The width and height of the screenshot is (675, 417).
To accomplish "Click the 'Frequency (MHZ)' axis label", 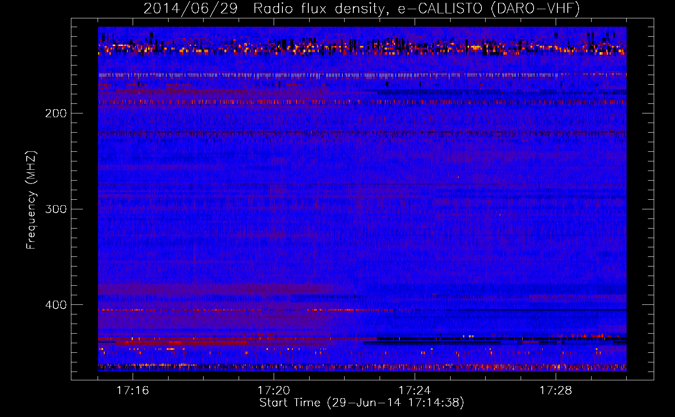I will click(x=31, y=200).
